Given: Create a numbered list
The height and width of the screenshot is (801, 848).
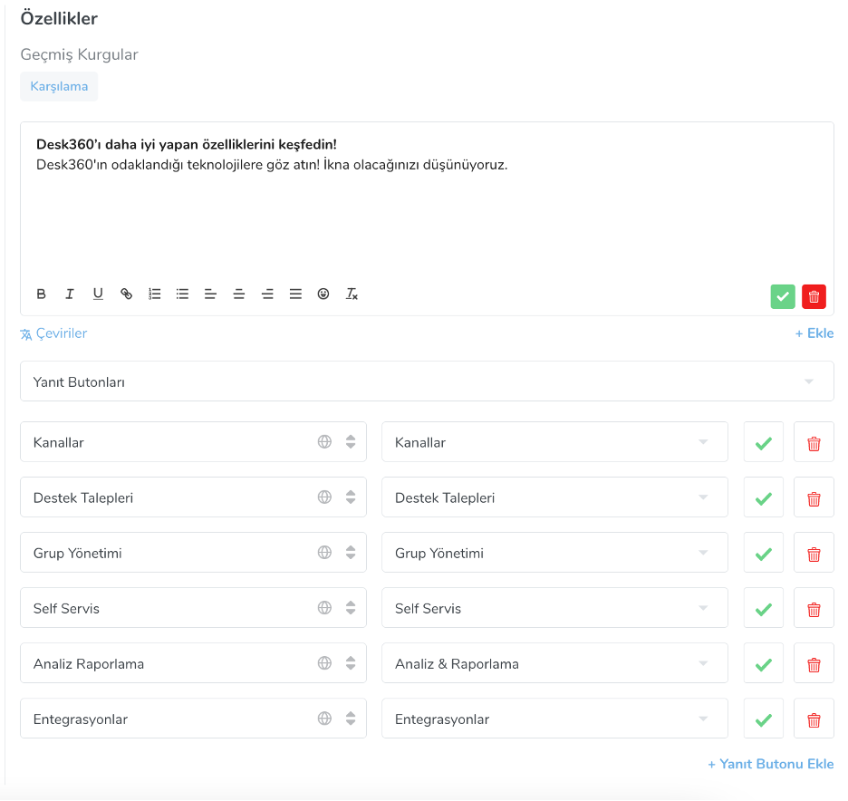Looking at the screenshot, I should 155,294.
